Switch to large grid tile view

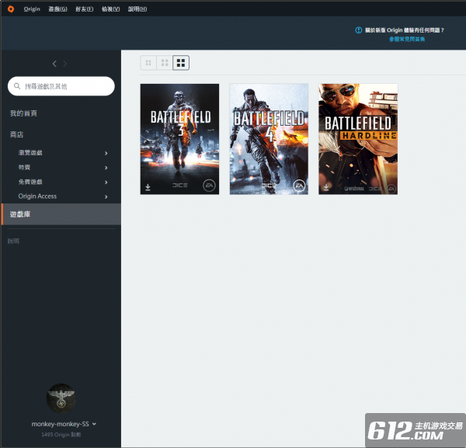[181, 63]
